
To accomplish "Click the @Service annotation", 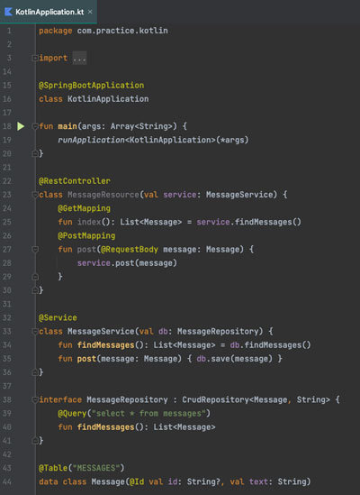I will coord(58,317).
